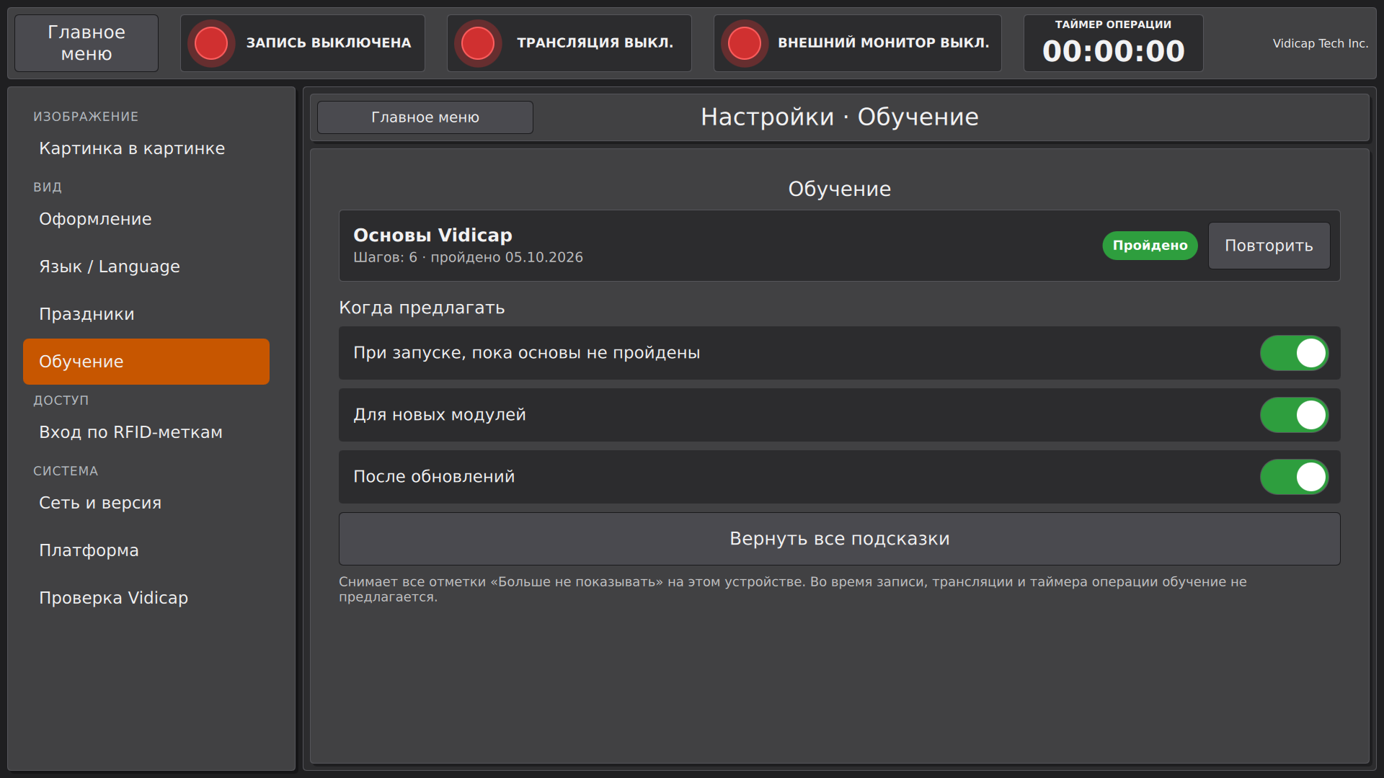
Task: Go to the "Праздники" section
Action: click(x=146, y=314)
